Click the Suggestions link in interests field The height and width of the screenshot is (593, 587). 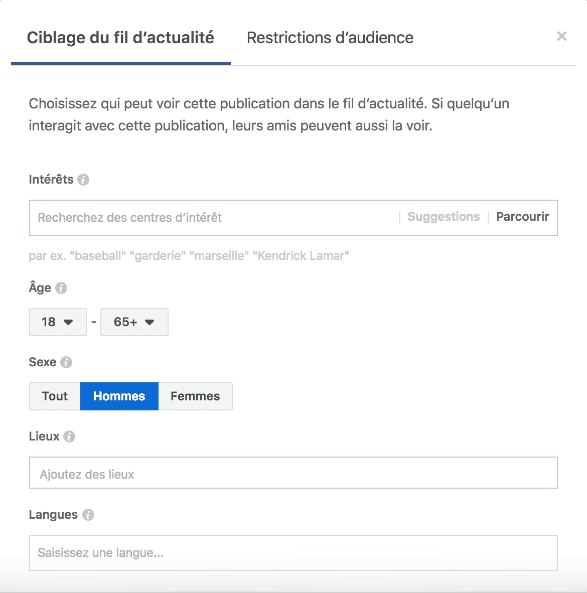(x=444, y=217)
